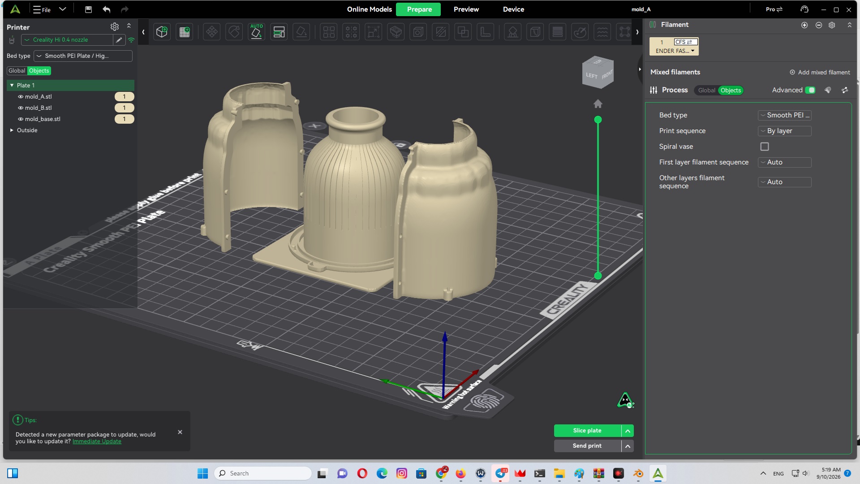Viewport: 860px width, 484px height.
Task: Click the green Wi-Fi printer connection icon
Action: tap(131, 40)
